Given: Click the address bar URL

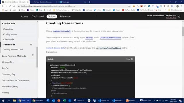Looking at the screenshot, I should pyautogui.click(x=48, y=6).
